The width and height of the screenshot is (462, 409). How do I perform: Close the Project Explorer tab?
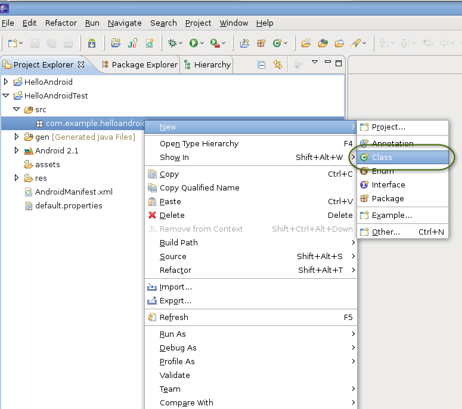click(x=82, y=64)
